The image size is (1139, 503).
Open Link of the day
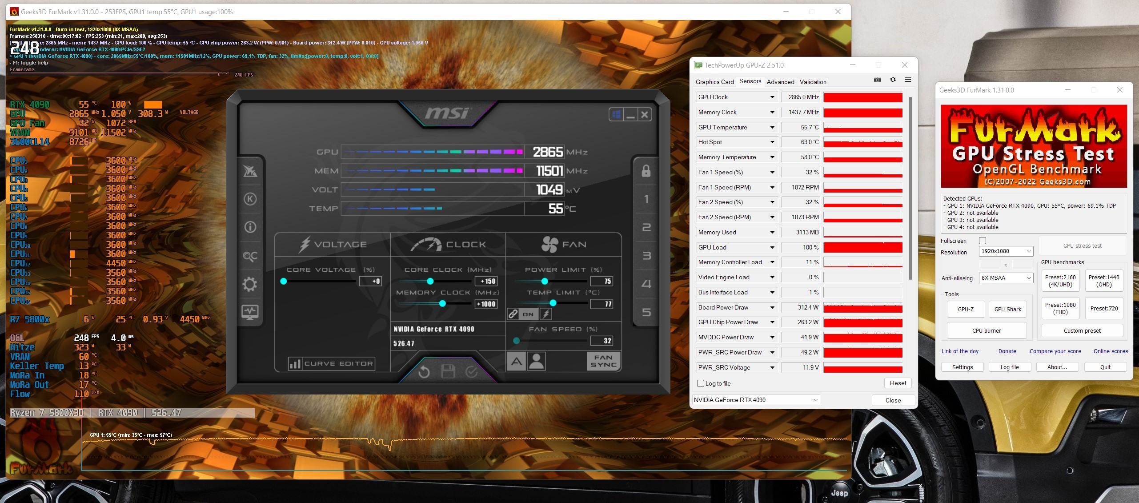coord(960,351)
